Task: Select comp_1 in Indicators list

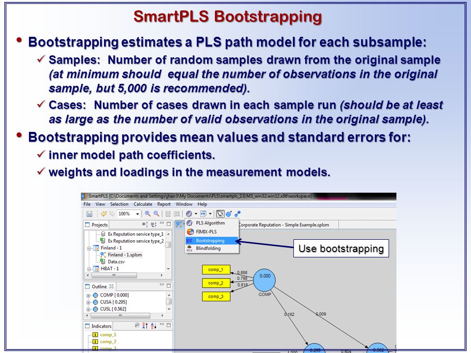Action: click(108, 334)
